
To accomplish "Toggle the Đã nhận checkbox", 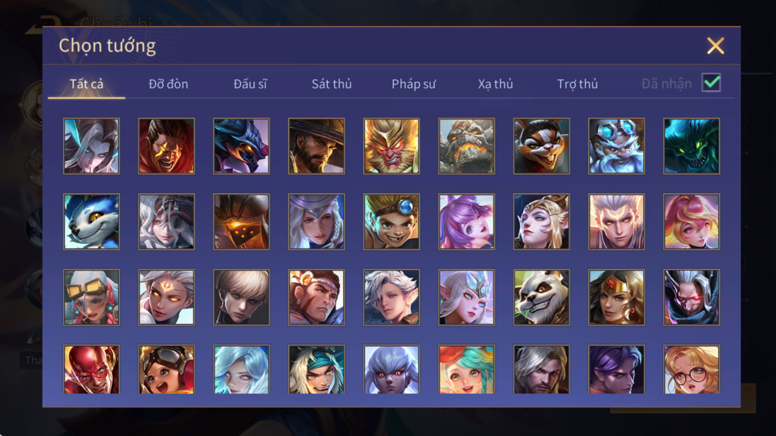I will pyautogui.click(x=711, y=83).
